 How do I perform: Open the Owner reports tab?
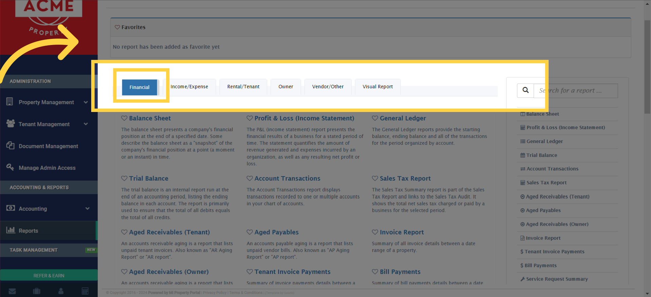click(x=286, y=87)
